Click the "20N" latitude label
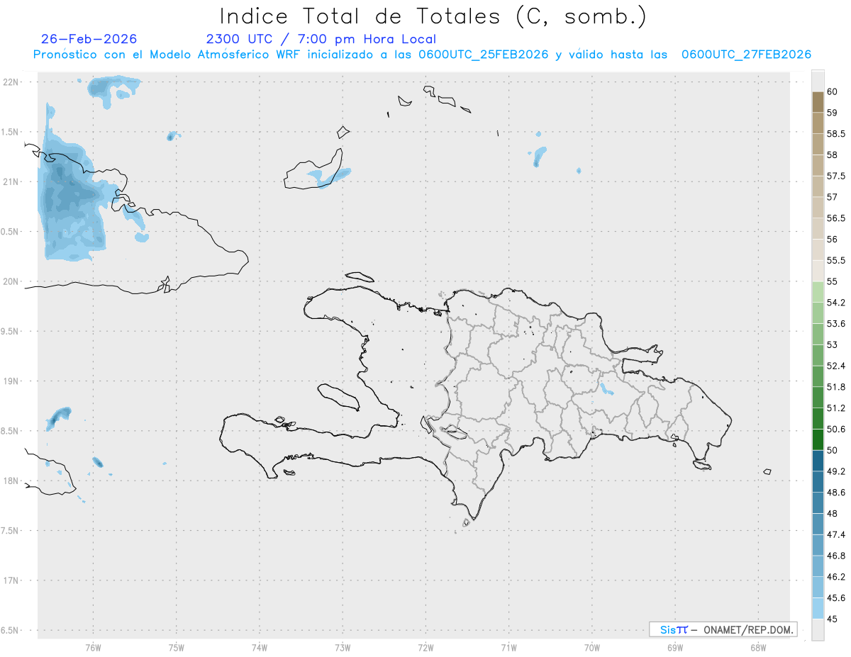Screen dimensions: 851x657 (x=11, y=281)
